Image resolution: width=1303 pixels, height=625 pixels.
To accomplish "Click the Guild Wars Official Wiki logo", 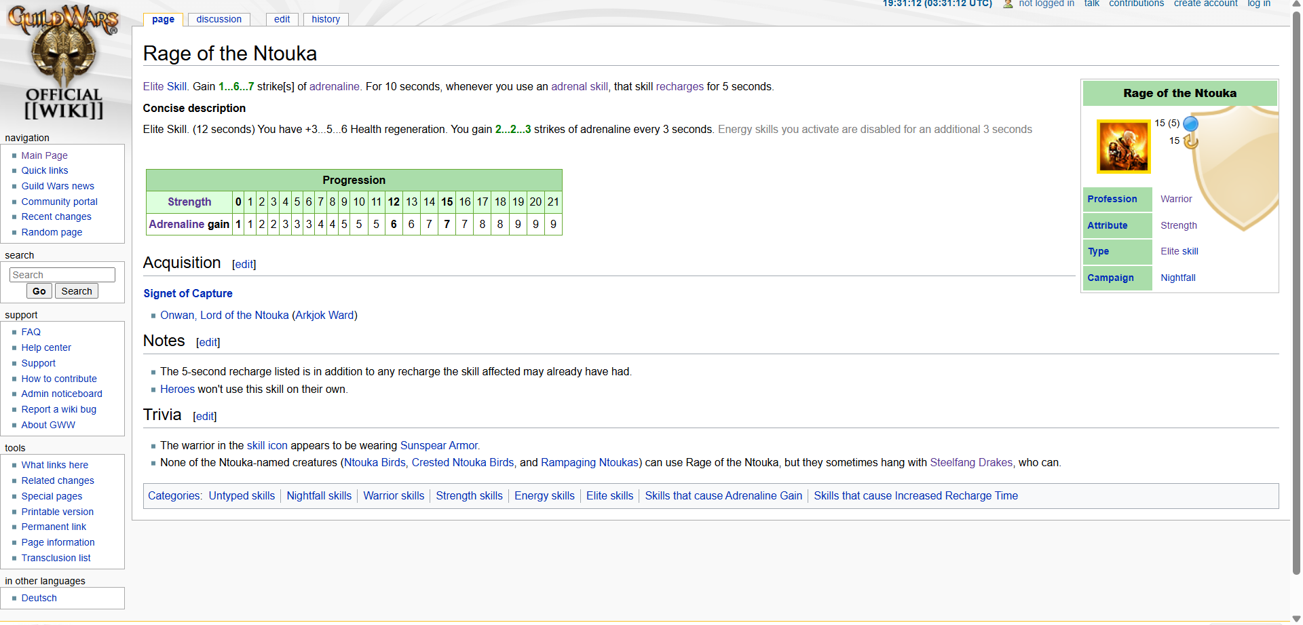I will pyautogui.click(x=63, y=62).
